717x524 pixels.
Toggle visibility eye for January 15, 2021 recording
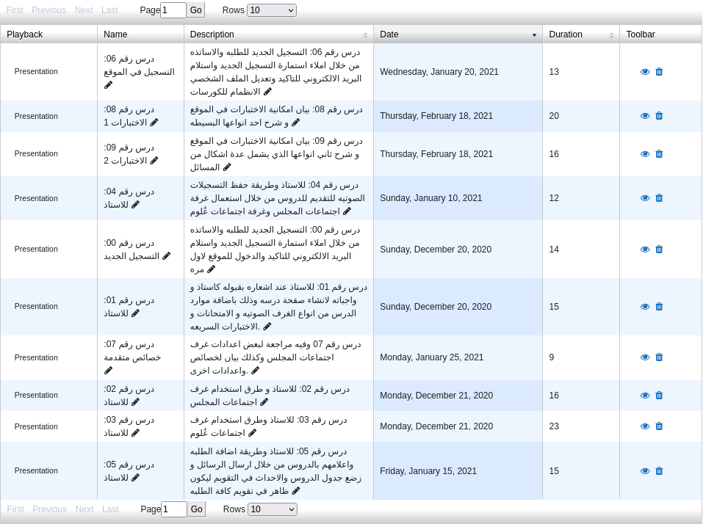tap(645, 471)
